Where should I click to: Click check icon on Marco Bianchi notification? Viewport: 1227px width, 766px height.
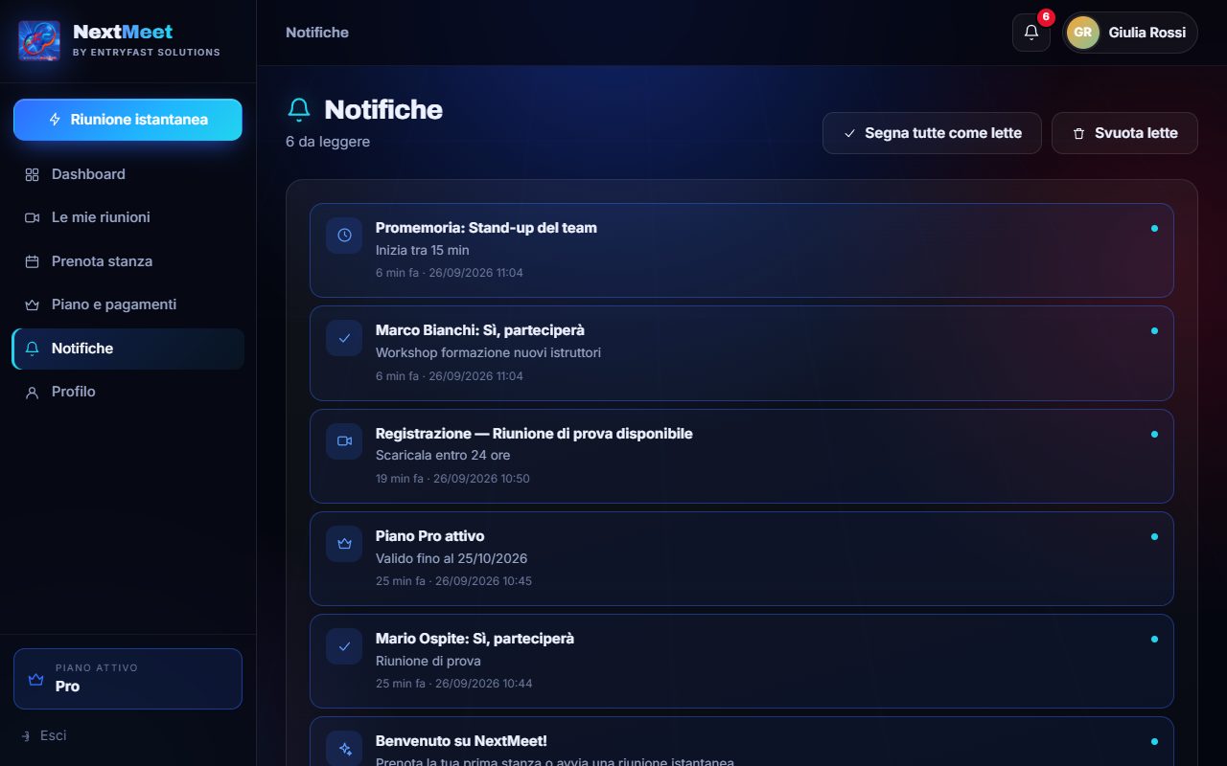click(x=344, y=338)
